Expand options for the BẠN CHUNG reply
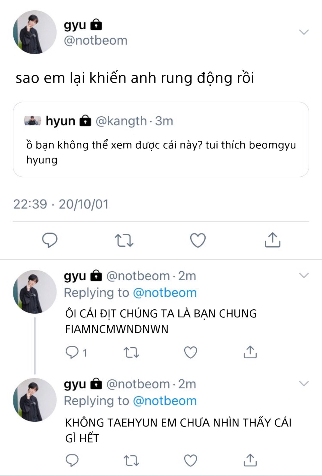The width and height of the screenshot is (322, 476). (x=304, y=275)
